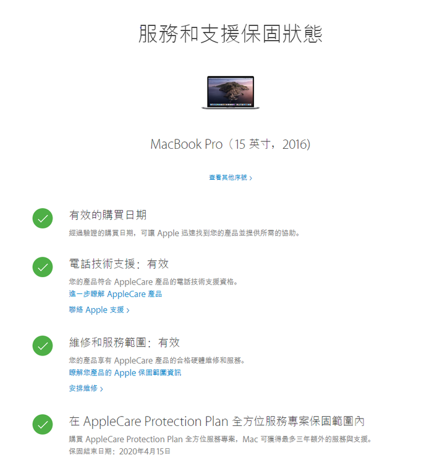Click chevron after 安排維修
This screenshot has width=445, height=463.
(102, 389)
